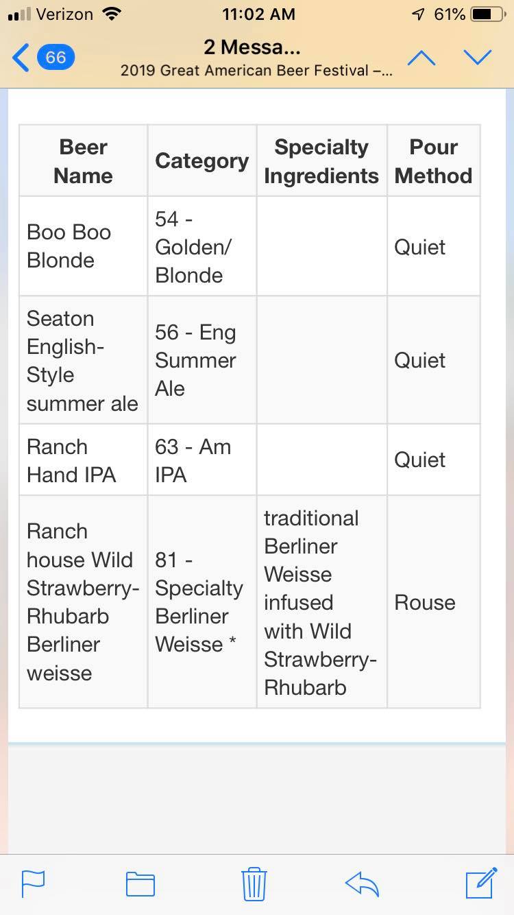The height and width of the screenshot is (915, 514).
Task: Tap the Specialty Ingredients column header
Action: [321, 161]
